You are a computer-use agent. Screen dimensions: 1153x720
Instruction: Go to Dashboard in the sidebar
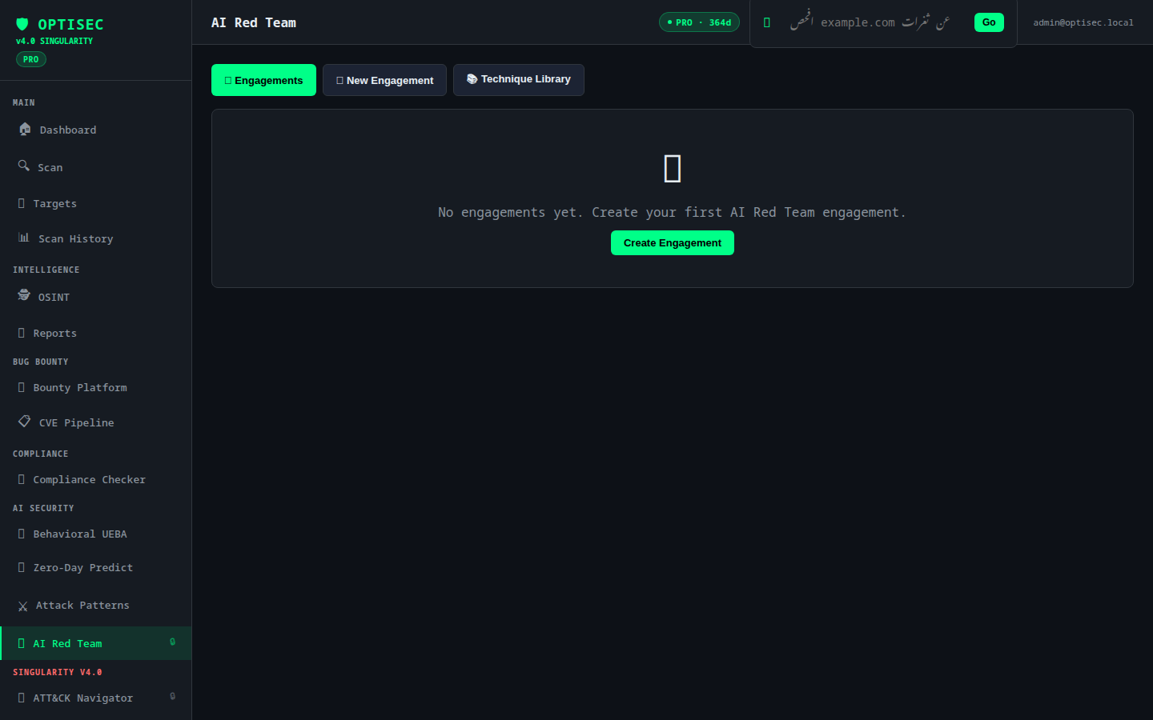(96, 130)
